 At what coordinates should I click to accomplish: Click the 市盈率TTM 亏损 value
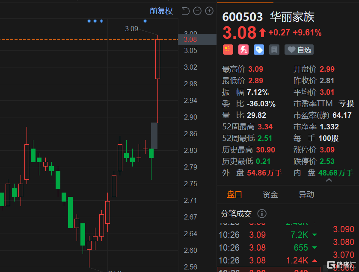pyautogui.click(x=346, y=104)
